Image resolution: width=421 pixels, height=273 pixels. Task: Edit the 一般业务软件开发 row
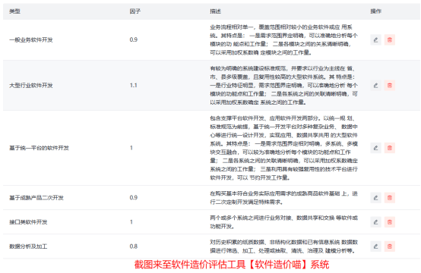[x=375, y=40]
